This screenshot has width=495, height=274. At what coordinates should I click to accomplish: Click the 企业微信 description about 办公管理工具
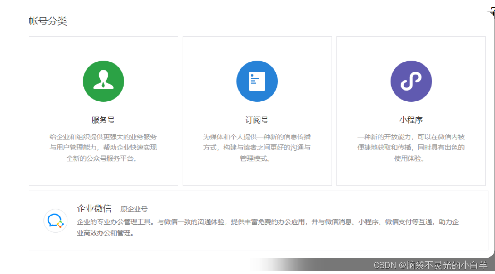click(268, 227)
